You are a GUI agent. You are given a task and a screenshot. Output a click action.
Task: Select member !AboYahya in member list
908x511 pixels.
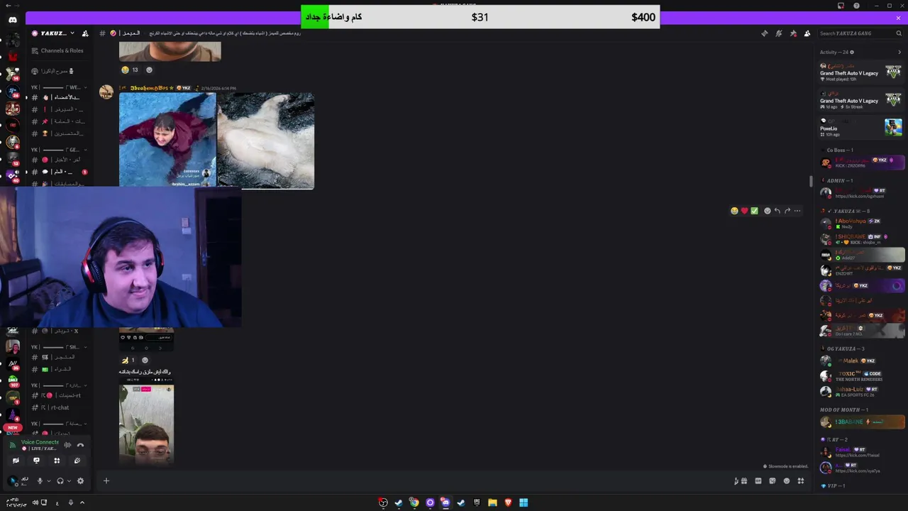861,223
